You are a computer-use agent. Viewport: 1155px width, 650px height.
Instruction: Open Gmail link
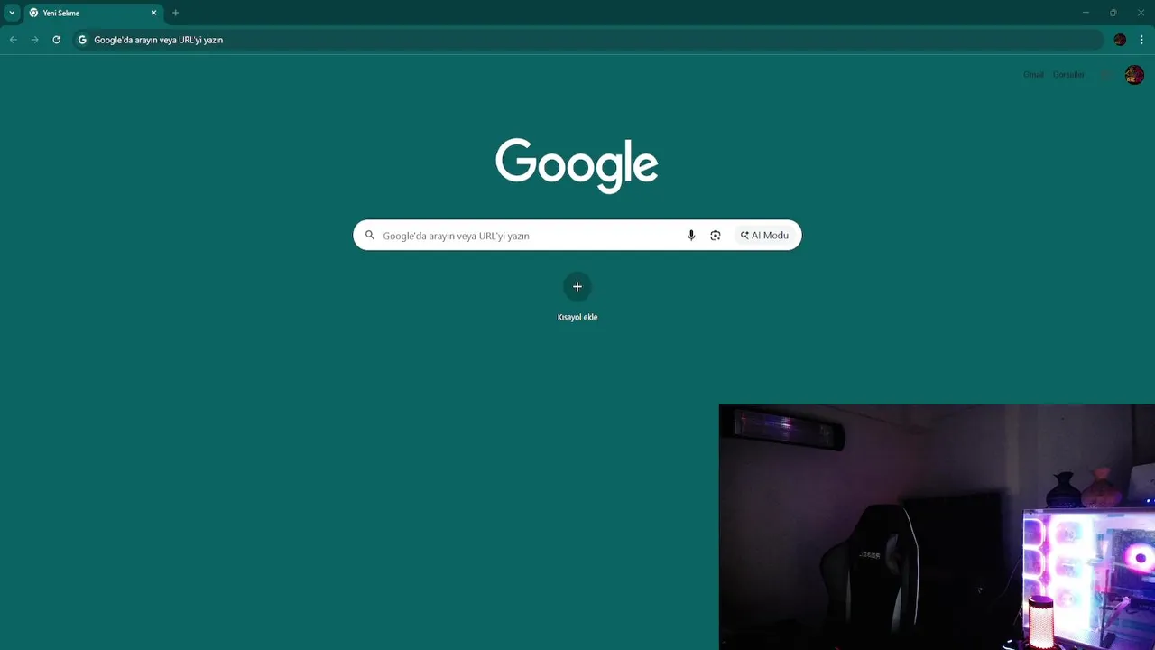click(1033, 75)
